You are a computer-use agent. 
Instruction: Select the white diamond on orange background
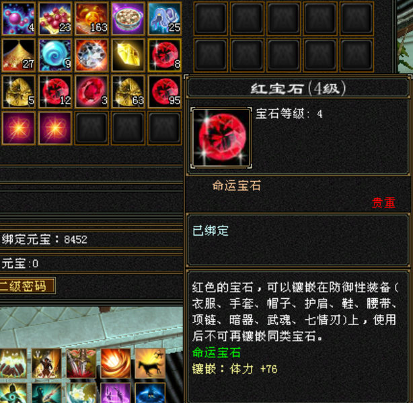(x=91, y=55)
